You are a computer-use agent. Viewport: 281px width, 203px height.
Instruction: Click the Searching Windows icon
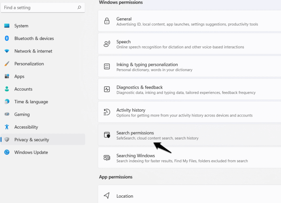point(107,158)
